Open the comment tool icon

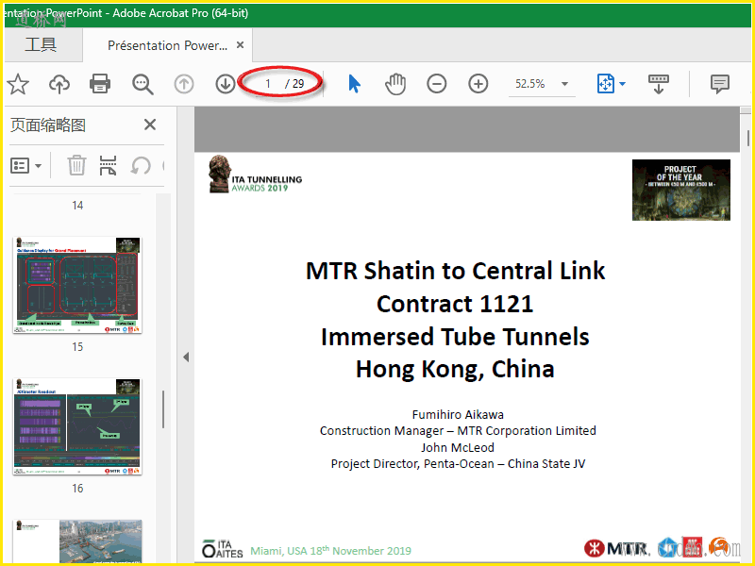(x=719, y=84)
